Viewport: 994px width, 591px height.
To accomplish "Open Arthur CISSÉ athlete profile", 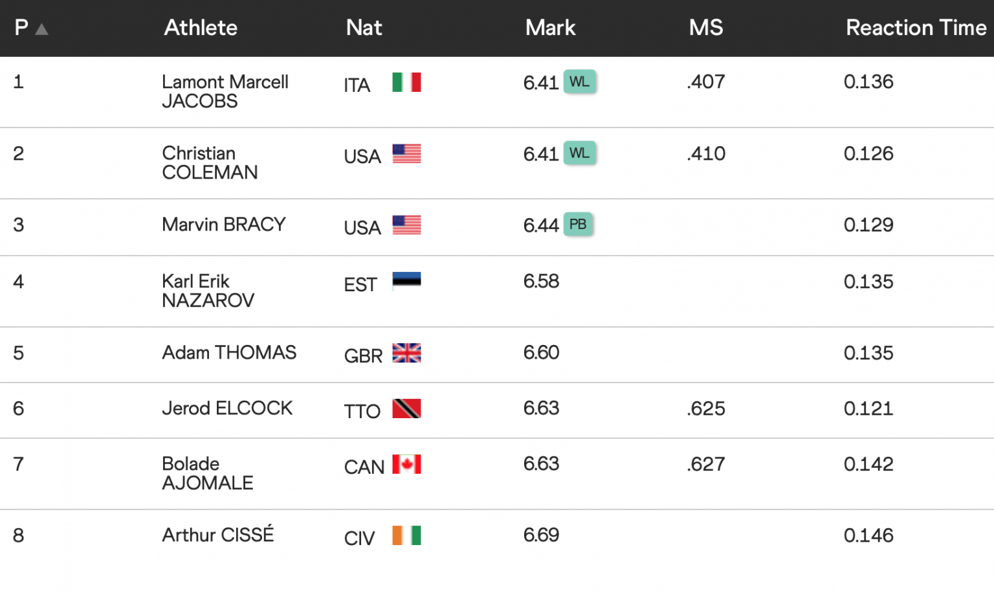I will point(217,535).
